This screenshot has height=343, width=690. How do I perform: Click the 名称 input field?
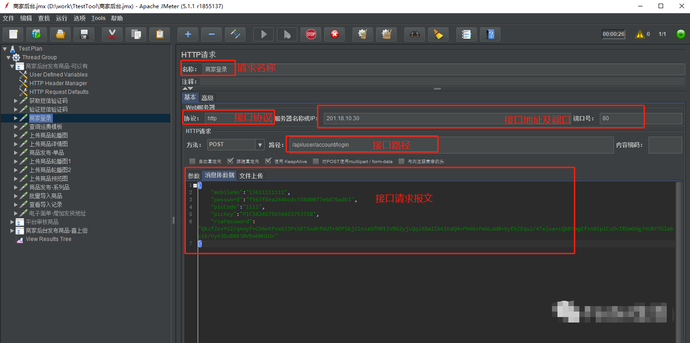(443, 69)
